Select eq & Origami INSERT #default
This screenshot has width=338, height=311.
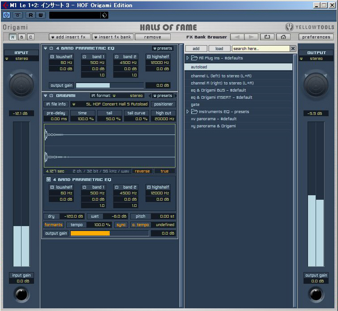[x=239, y=97]
